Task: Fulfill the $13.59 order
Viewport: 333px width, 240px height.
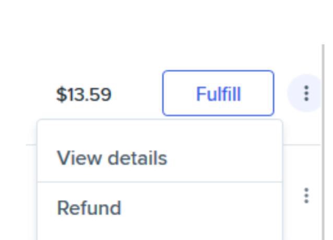Action: pyautogui.click(x=218, y=94)
